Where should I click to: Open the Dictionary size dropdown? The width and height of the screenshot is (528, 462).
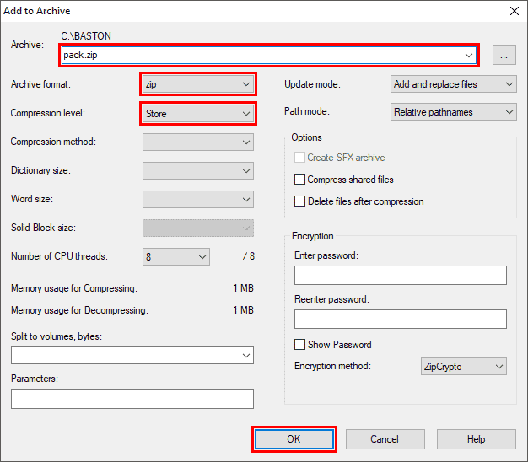[x=198, y=170]
